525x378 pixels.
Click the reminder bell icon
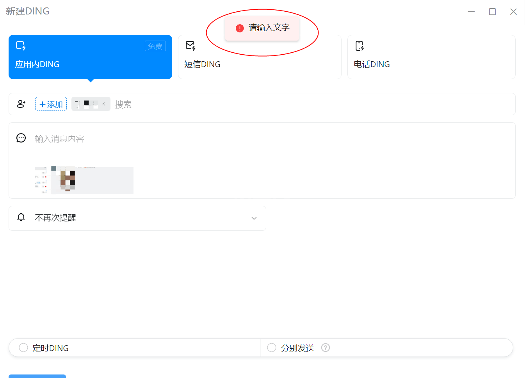[x=21, y=217]
